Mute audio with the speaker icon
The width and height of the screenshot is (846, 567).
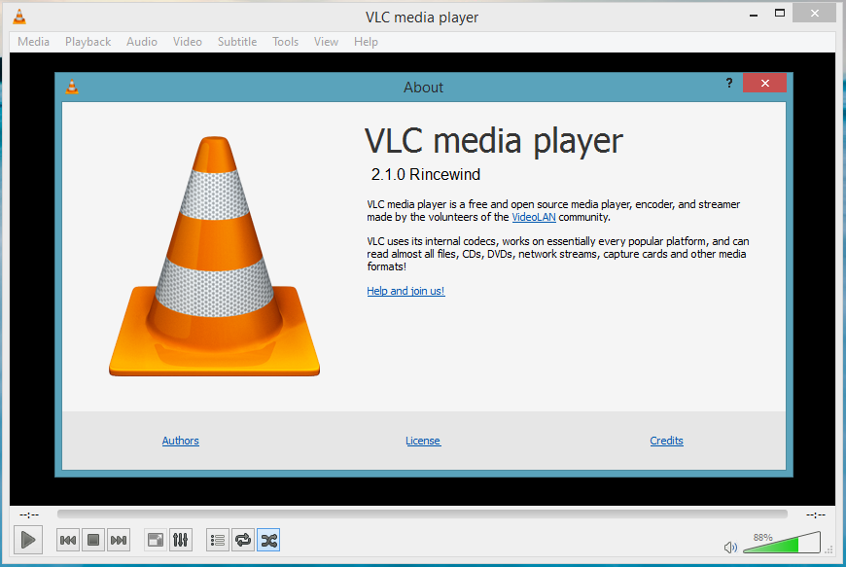click(730, 547)
